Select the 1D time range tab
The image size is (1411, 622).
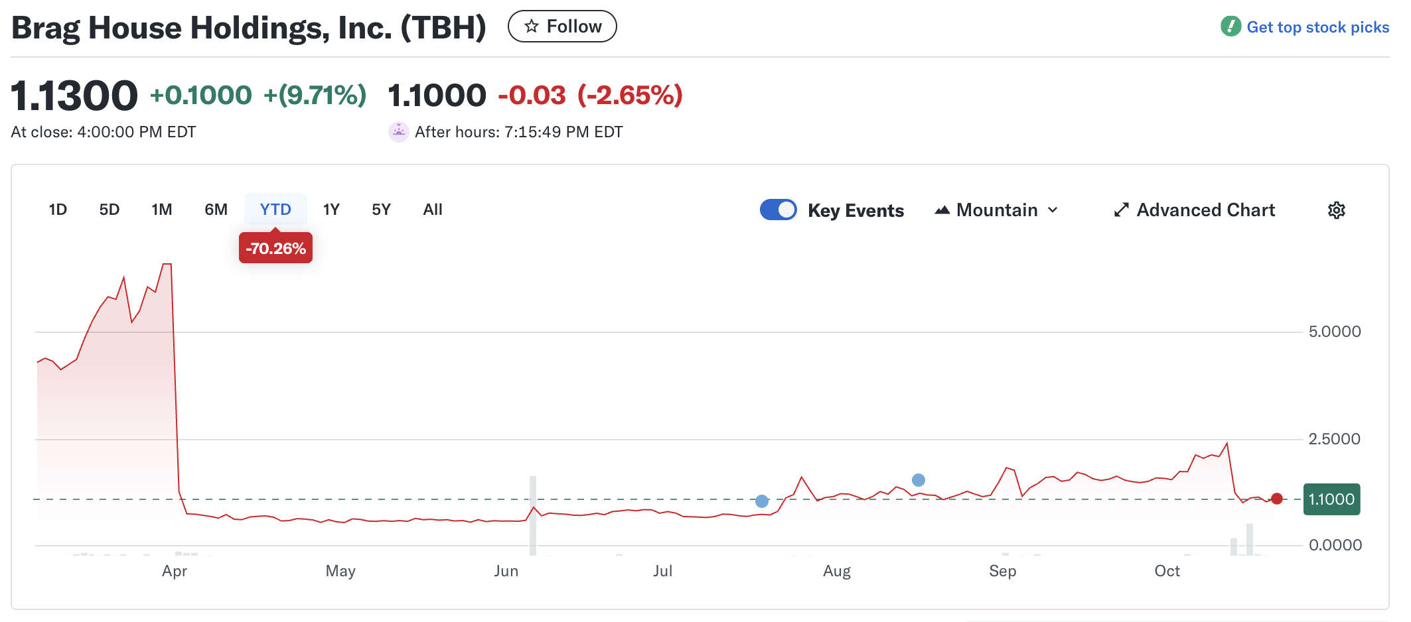58,210
